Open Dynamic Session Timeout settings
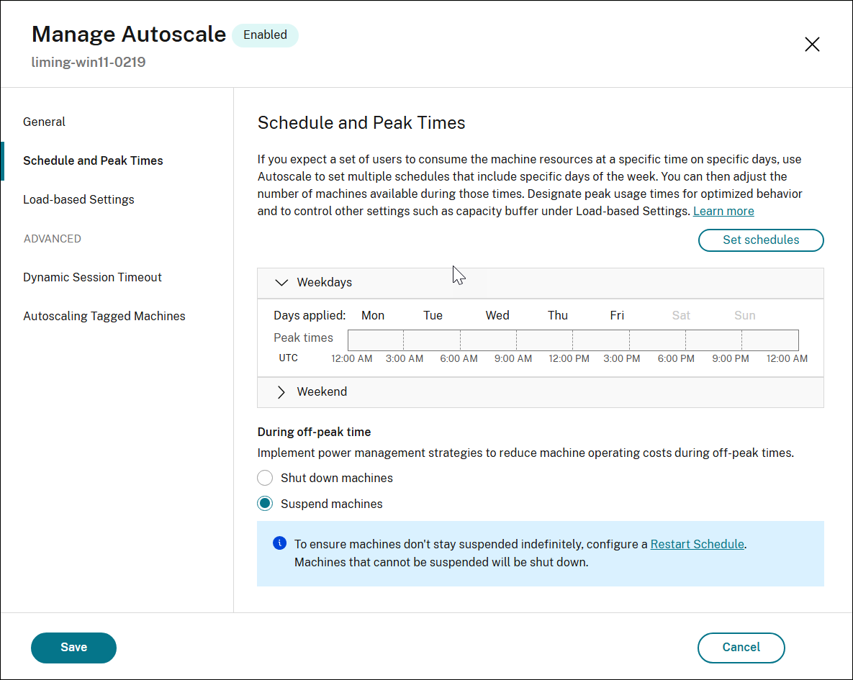This screenshot has height=680, width=853. coord(92,277)
